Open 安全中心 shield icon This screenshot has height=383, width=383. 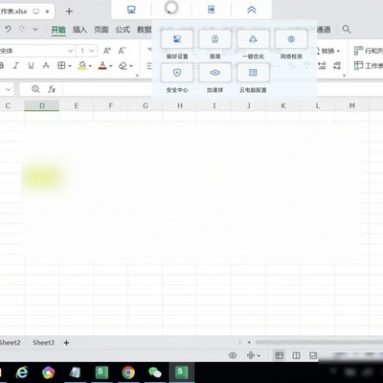click(x=177, y=73)
